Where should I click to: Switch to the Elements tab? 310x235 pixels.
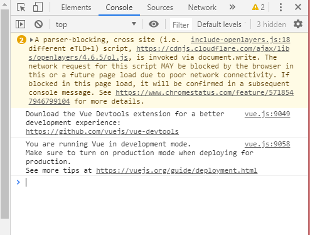[76, 8]
